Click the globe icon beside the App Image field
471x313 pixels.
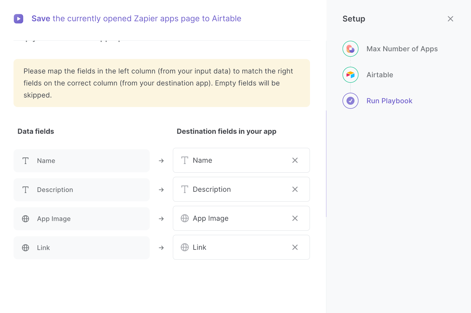point(26,219)
